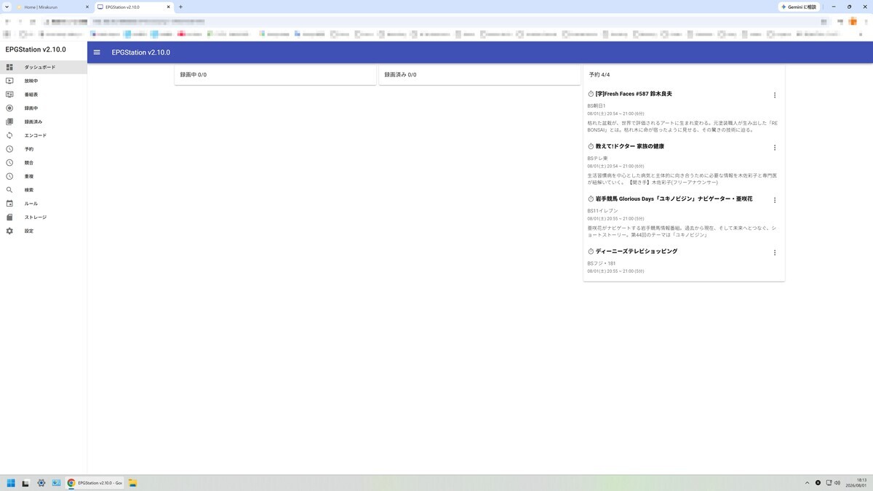873x491 pixels.
Task: Go to 録画中 recording page in sidebar
Action: (x=44, y=108)
